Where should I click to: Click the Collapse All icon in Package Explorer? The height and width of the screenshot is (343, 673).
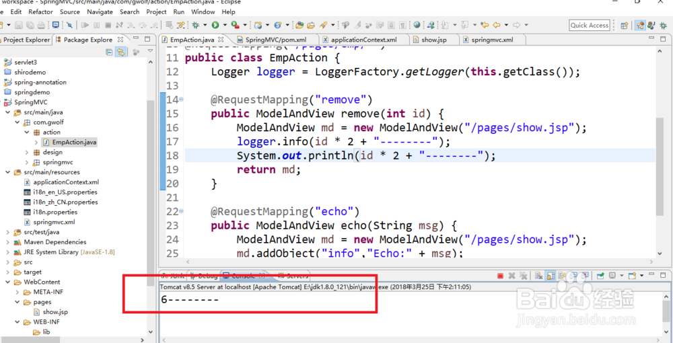(110, 52)
